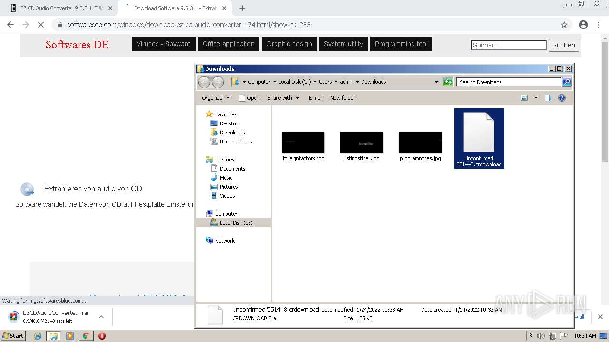This screenshot has height=342, width=609.
Task: Open Music library in navigation pane
Action: 226,178
